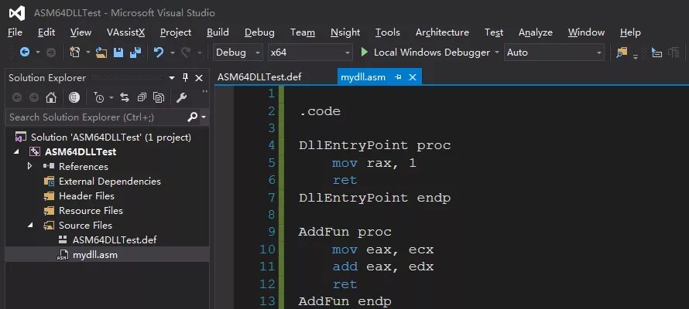Open the Tools menu
The height and width of the screenshot is (309, 689).
point(388,32)
